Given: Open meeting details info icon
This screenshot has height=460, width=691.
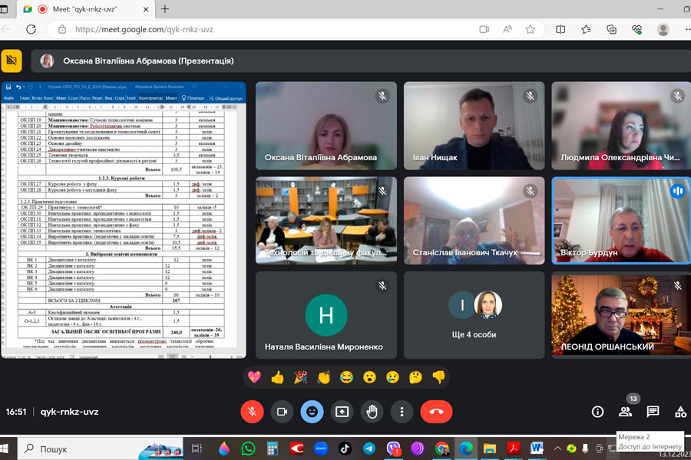Looking at the screenshot, I should point(597,412).
